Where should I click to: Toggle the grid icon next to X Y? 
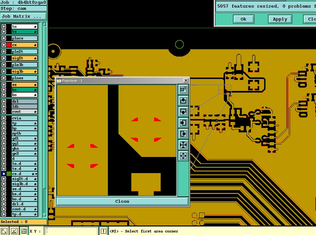24,231
